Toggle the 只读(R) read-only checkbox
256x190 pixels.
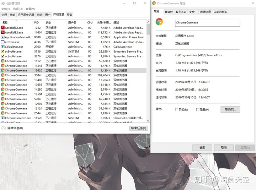pyautogui.click(x=176, y=110)
